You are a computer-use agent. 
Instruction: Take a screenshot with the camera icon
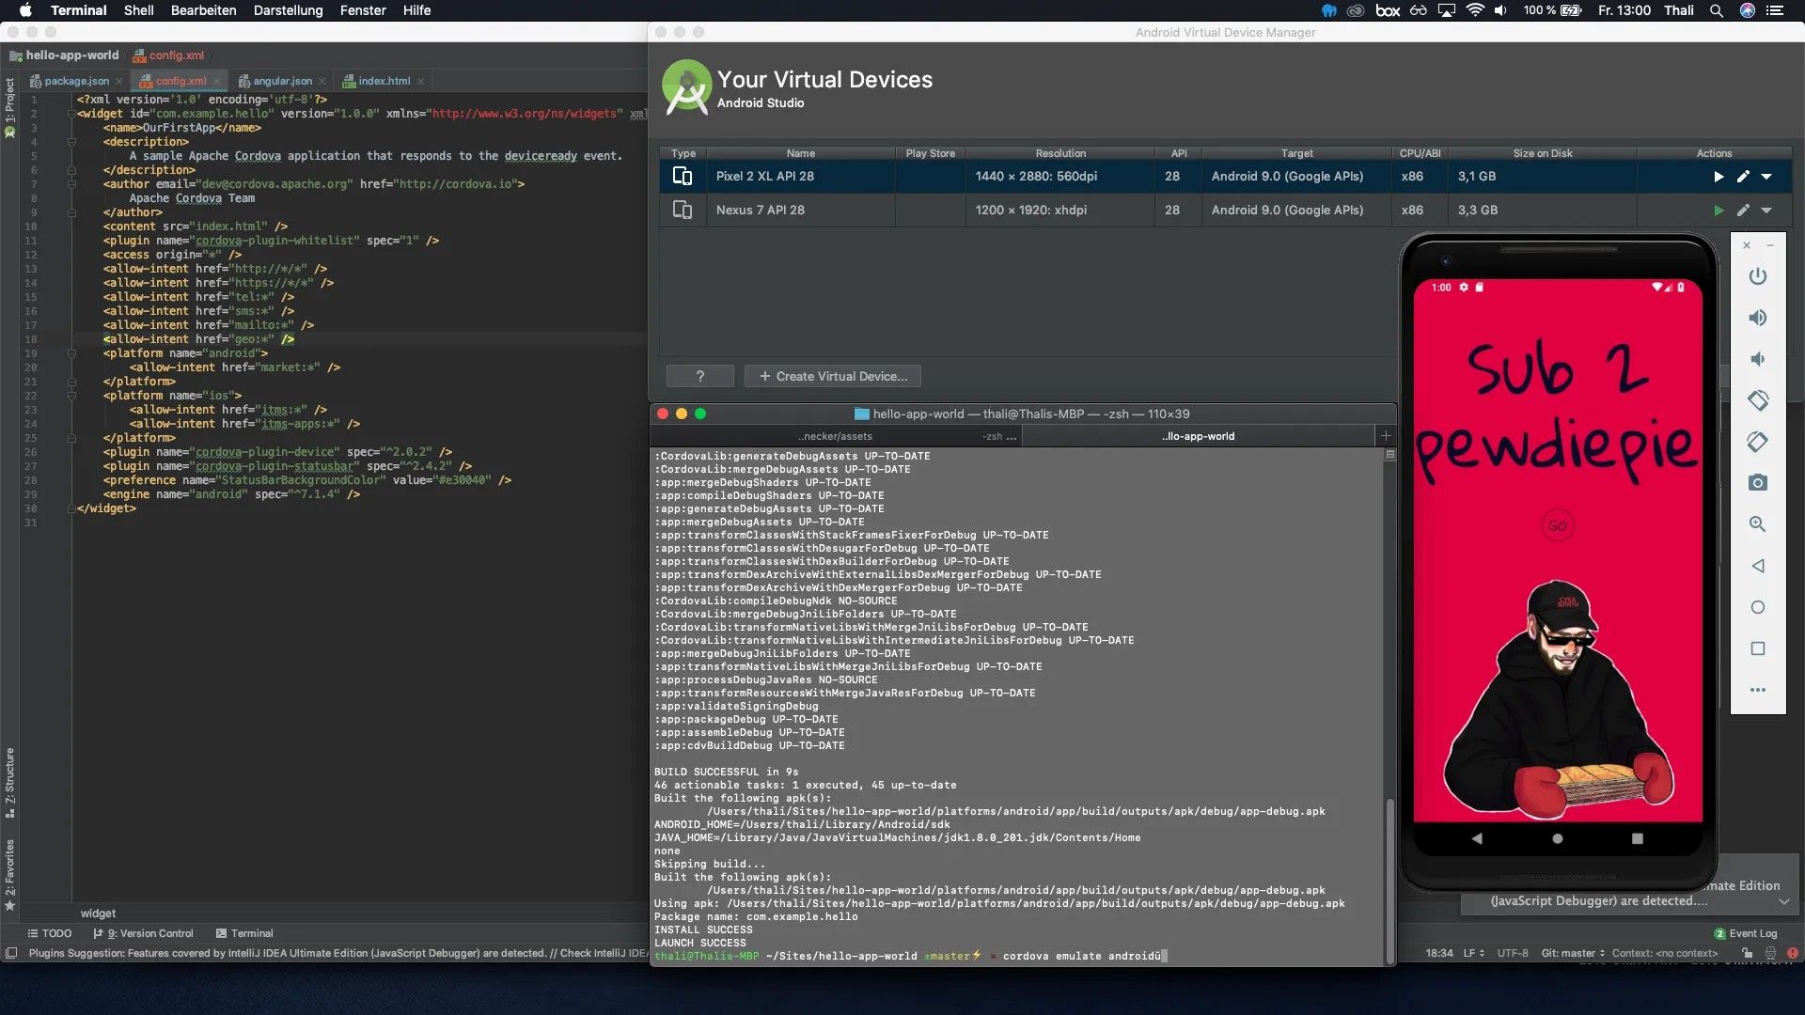point(1757,483)
